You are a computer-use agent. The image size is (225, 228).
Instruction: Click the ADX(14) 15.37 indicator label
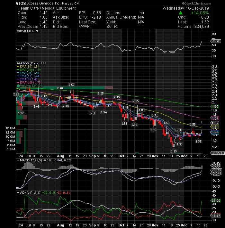[x=29, y=193]
